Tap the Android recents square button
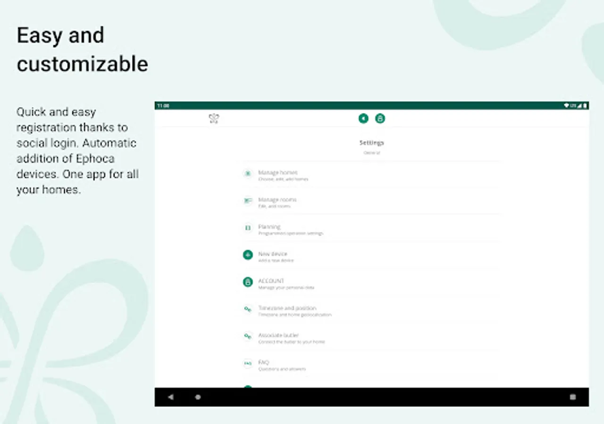The width and height of the screenshot is (604, 424). click(573, 397)
